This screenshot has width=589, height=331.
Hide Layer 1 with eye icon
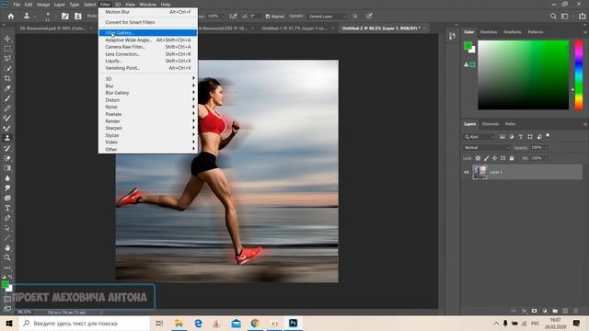tap(467, 172)
